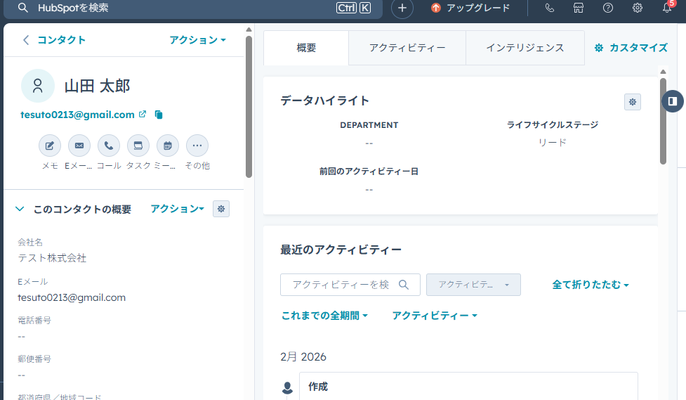
Task: Copy email address with the copy icon
Action: click(159, 115)
